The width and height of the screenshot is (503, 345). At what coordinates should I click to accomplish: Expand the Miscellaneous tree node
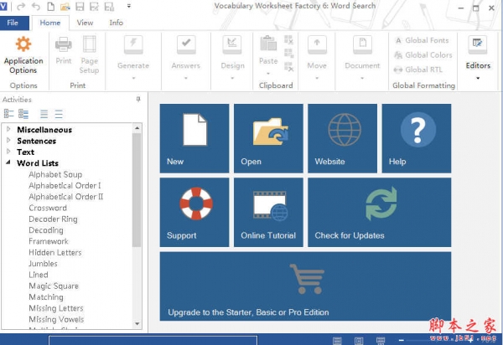tap(8, 129)
